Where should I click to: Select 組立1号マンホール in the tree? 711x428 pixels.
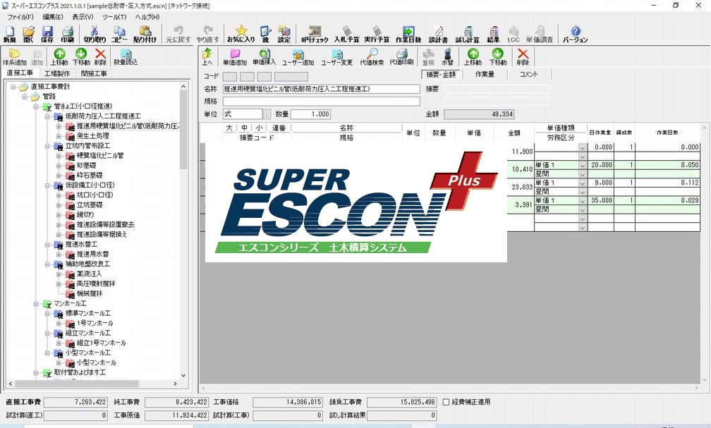pyautogui.click(x=101, y=343)
